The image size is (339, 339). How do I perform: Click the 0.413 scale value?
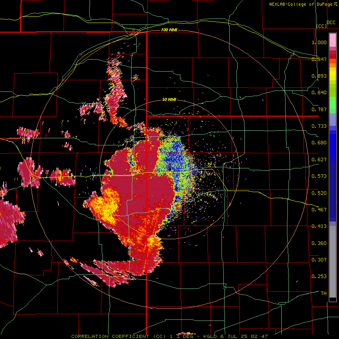tap(319, 226)
